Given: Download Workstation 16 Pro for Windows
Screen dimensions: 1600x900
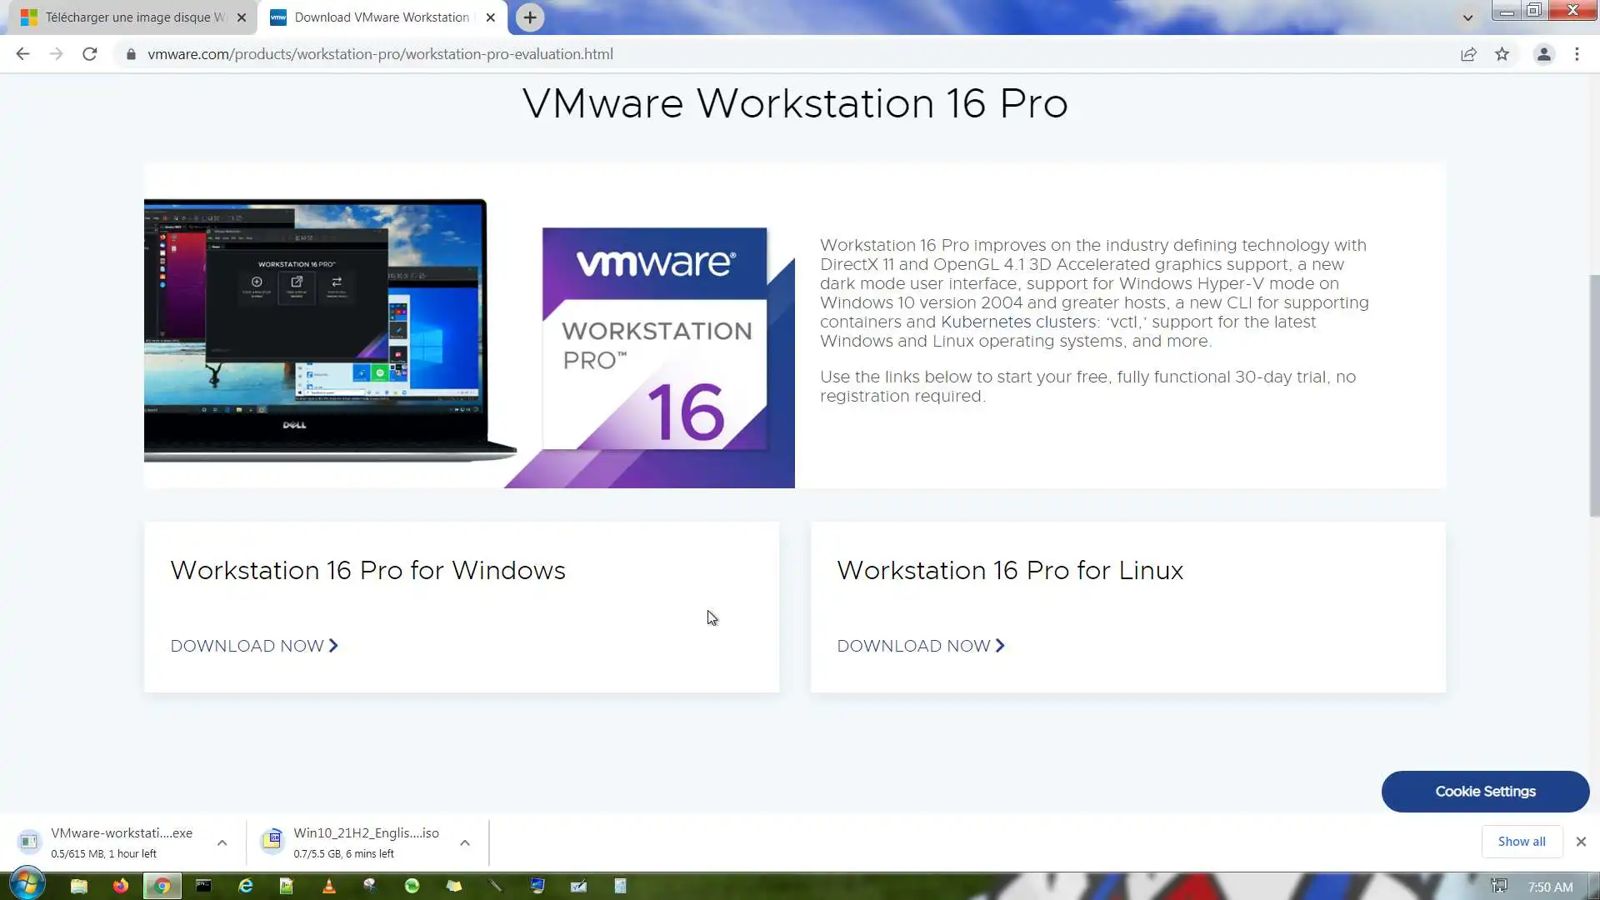Looking at the screenshot, I should 253,646.
